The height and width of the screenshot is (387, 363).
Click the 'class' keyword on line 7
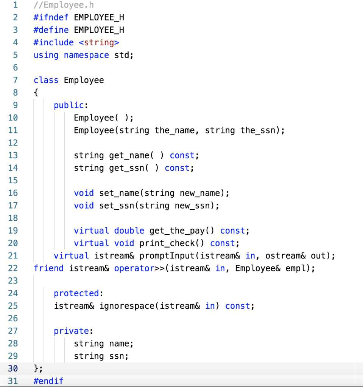46,80
